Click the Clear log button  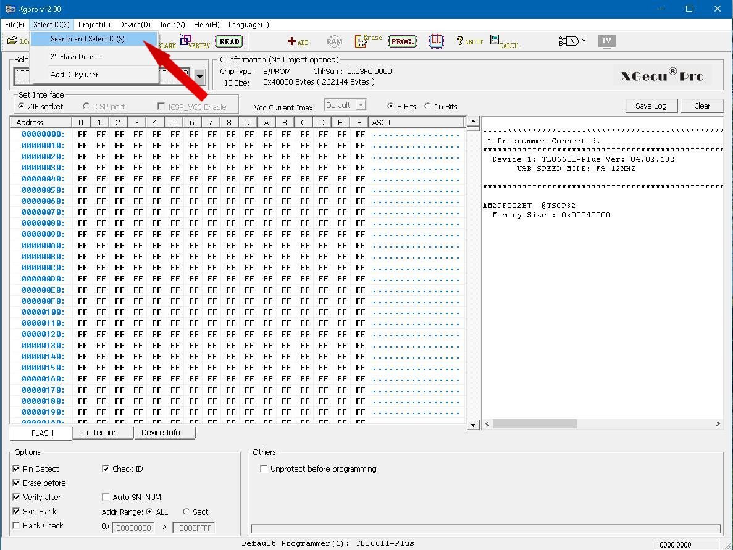pos(702,106)
